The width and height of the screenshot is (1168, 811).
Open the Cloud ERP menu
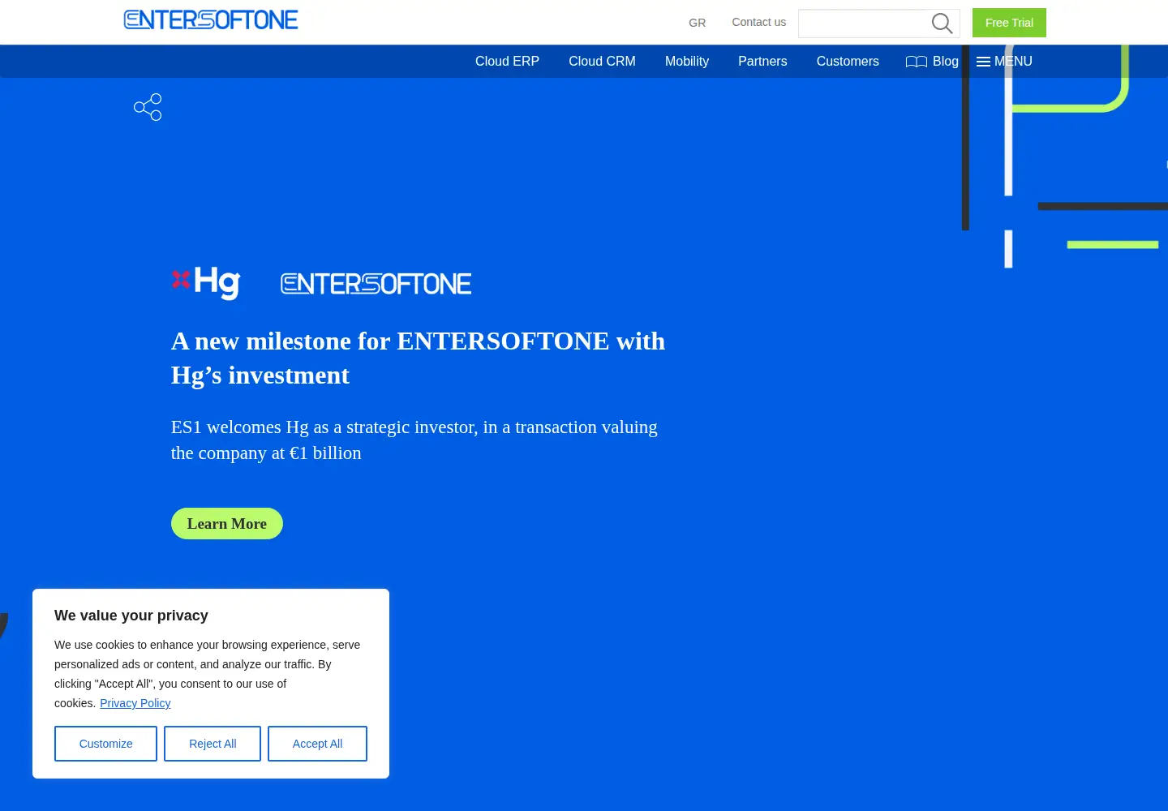pyautogui.click(x=507, y=62)
